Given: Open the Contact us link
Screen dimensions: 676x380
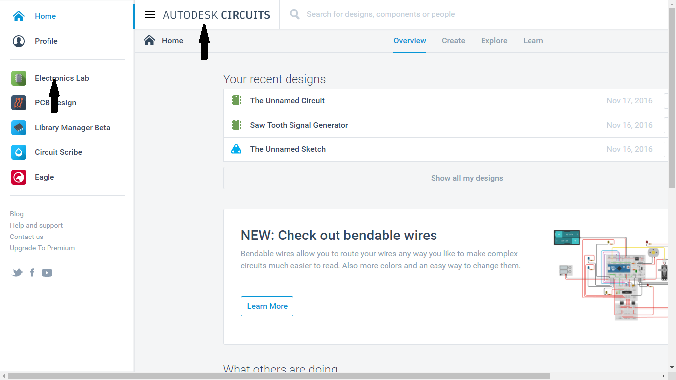Looking at the screenshot, I should click(x=26, y=237).
